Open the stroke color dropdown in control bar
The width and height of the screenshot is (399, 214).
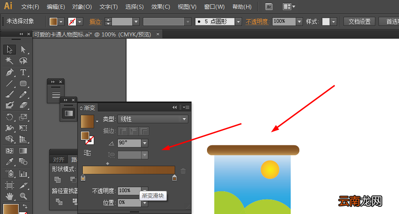pos(80,22)
